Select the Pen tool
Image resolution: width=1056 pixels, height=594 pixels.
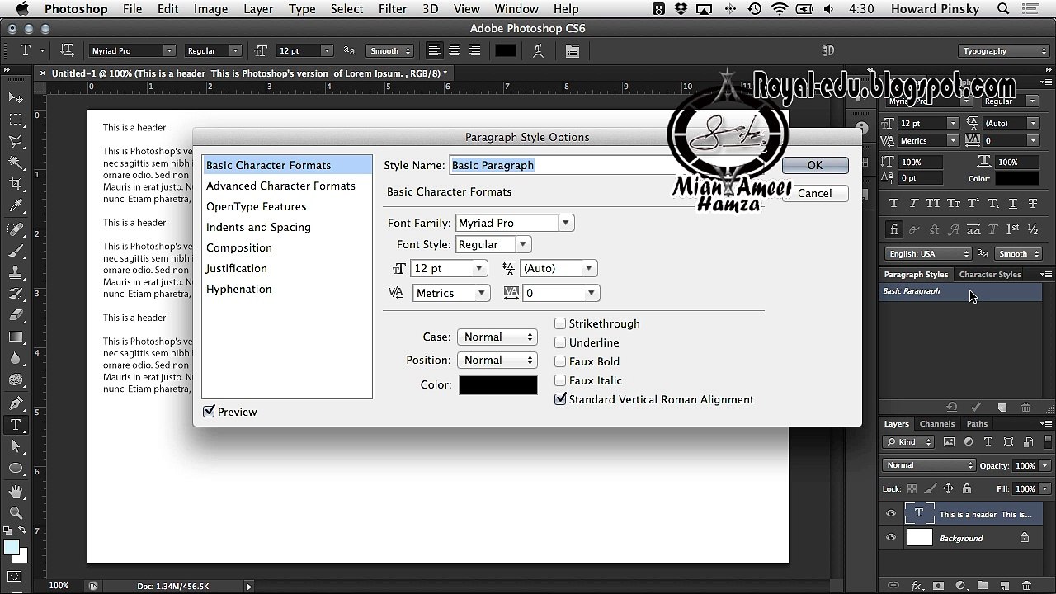point(16,403)
